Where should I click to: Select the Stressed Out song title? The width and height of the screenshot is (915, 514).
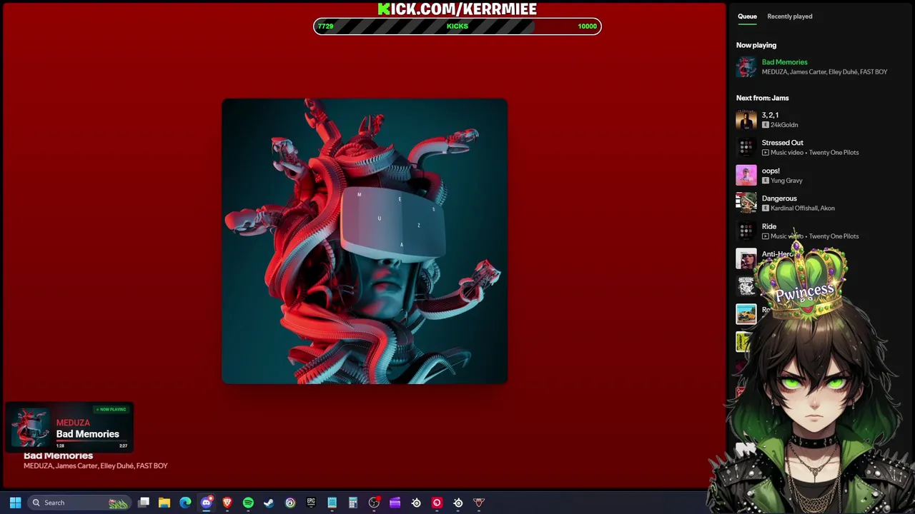(782, 143)
